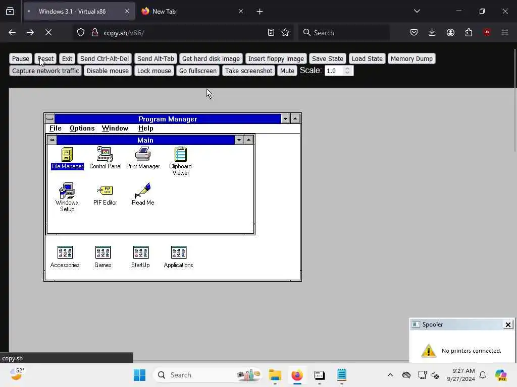Select the Print Manager icon

[x=143, y=158]
